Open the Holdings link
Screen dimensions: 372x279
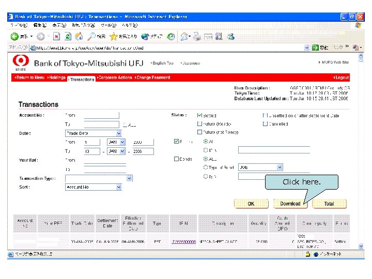pos(56,78)
